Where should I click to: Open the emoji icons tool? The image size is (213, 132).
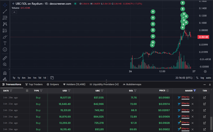tap(5, 49)
